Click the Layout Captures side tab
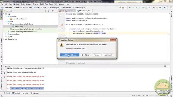This screenshot has width=173, height=97. (1, 83)
